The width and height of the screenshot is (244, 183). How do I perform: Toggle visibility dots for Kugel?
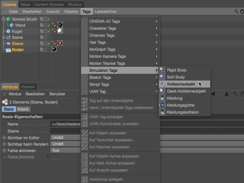point(46,31)
